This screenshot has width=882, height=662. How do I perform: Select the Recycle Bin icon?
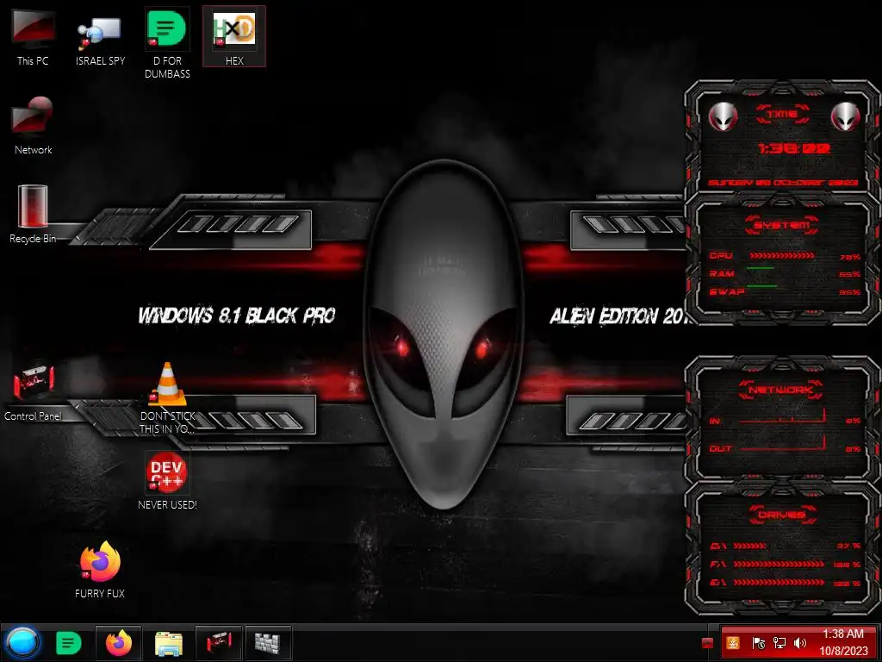pos(33,215)
